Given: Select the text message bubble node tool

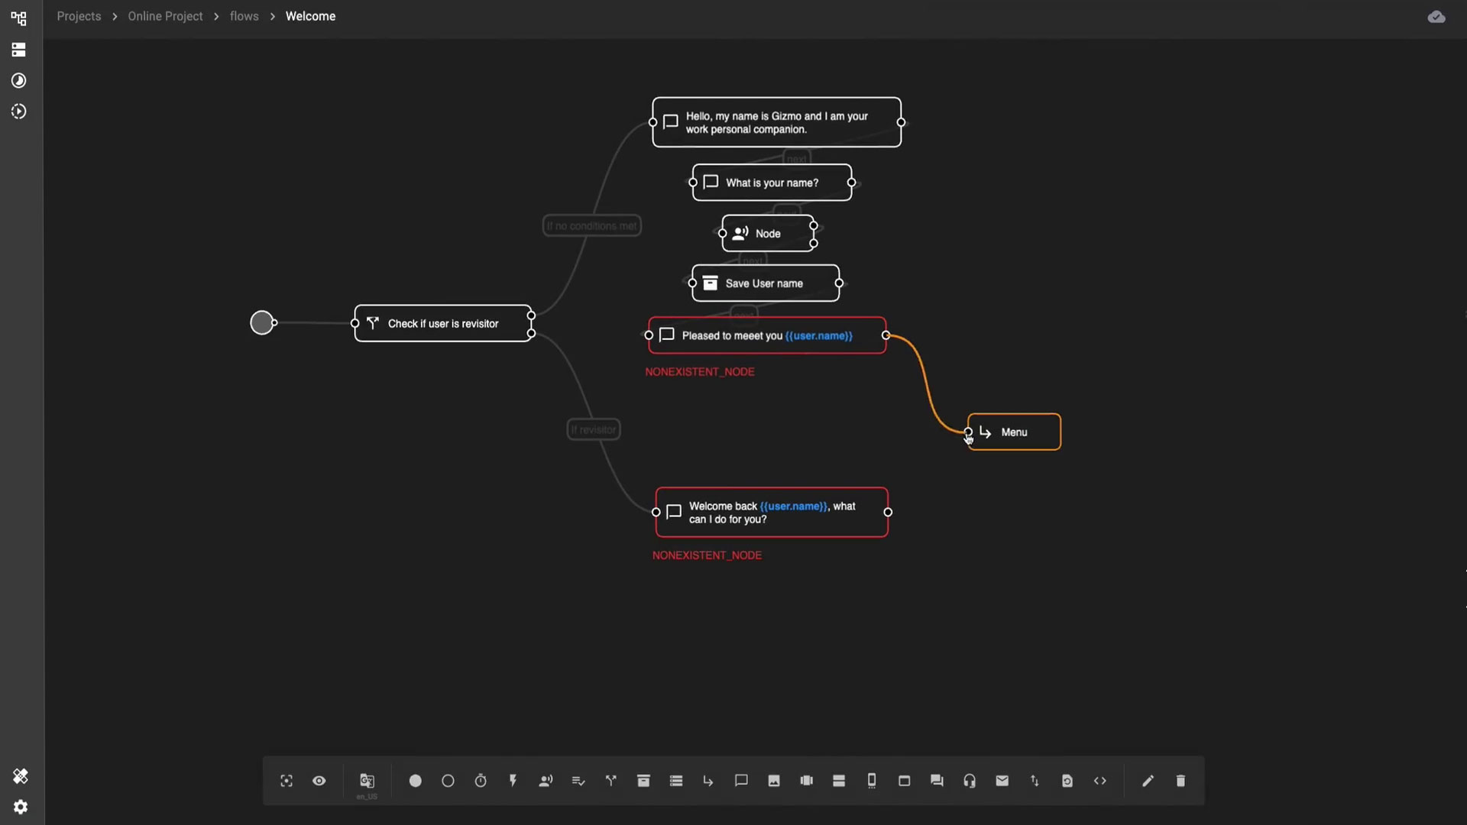Looking at the screenshot, I should pos(741,781).
